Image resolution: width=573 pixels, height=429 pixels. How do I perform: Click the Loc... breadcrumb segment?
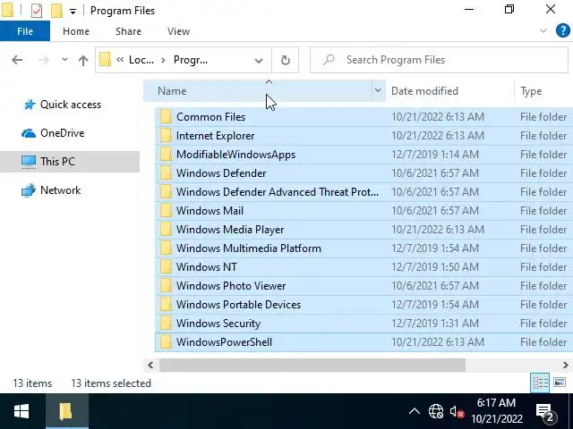141,60
